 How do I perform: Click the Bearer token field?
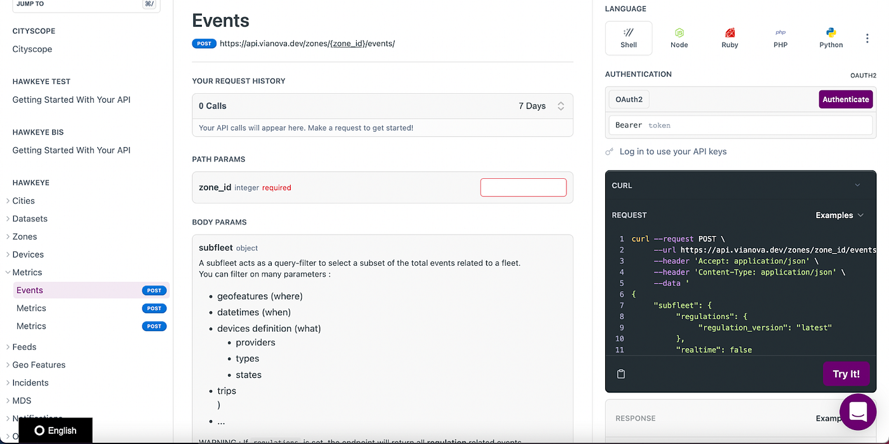click(x=740, y=125)
